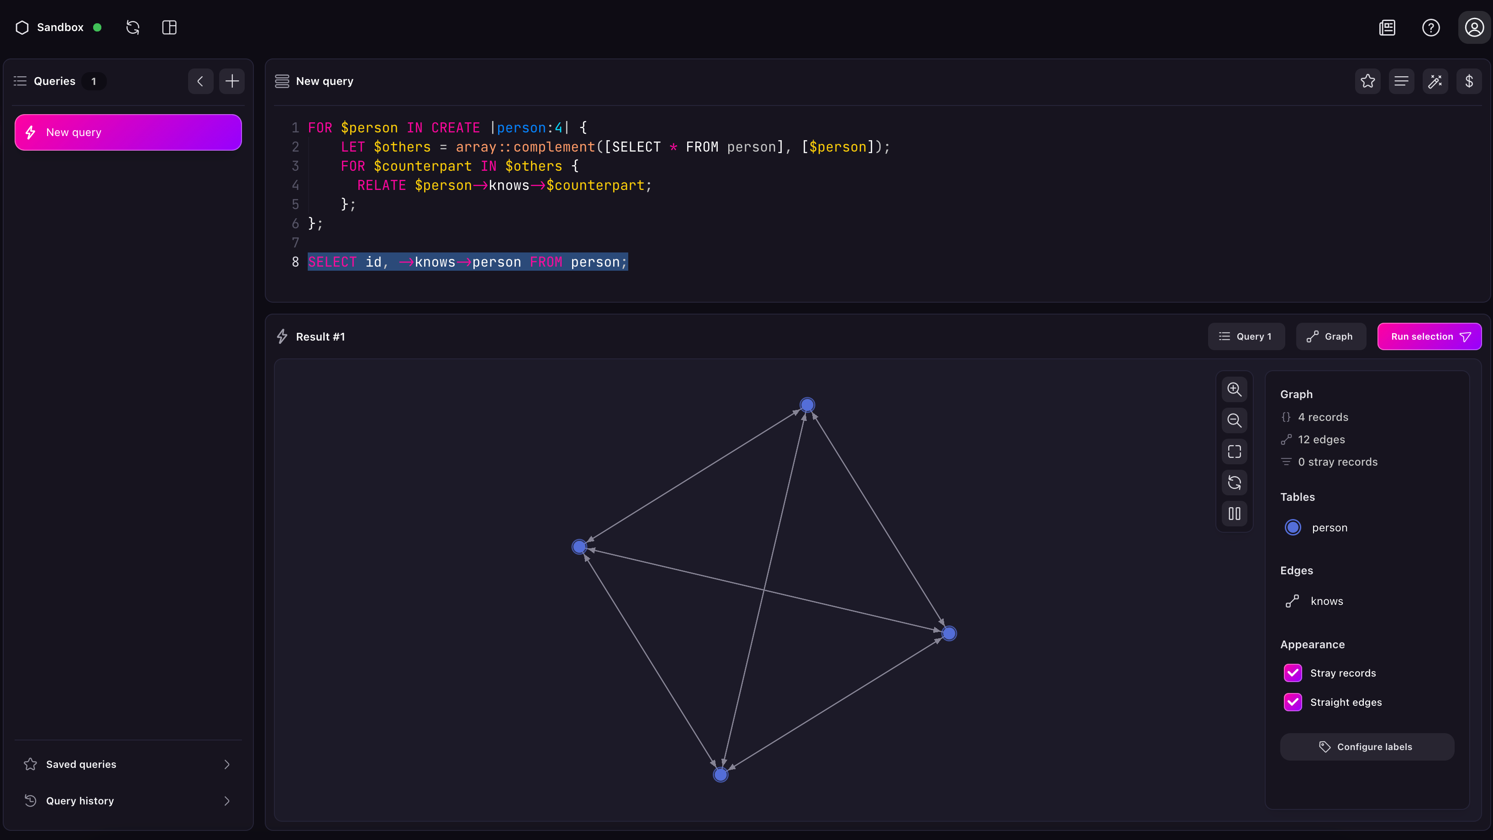The height and width of the screenshot is (840, 1493).
Task: Pause graph layout simulation
Action: (x=1234, y=514)
